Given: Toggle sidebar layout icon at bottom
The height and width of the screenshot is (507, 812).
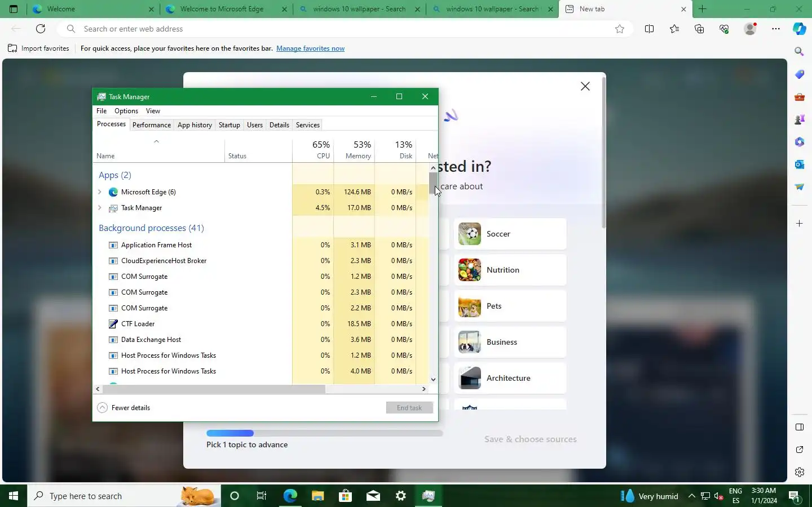Looking at the screenshot, I should point(799,427).
